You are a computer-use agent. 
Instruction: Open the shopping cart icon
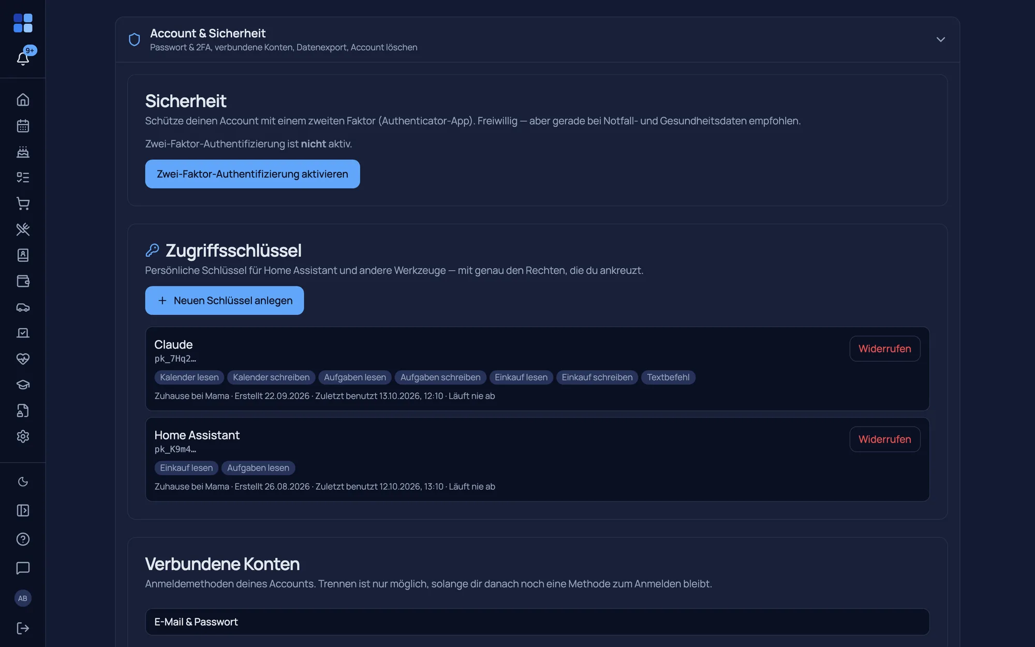(x=23, y=203)
